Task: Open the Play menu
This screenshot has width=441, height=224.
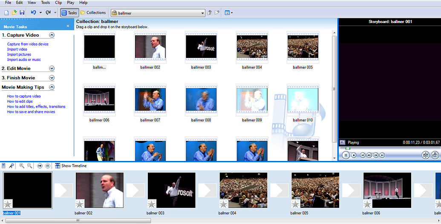Action: (x=71, y=3)
